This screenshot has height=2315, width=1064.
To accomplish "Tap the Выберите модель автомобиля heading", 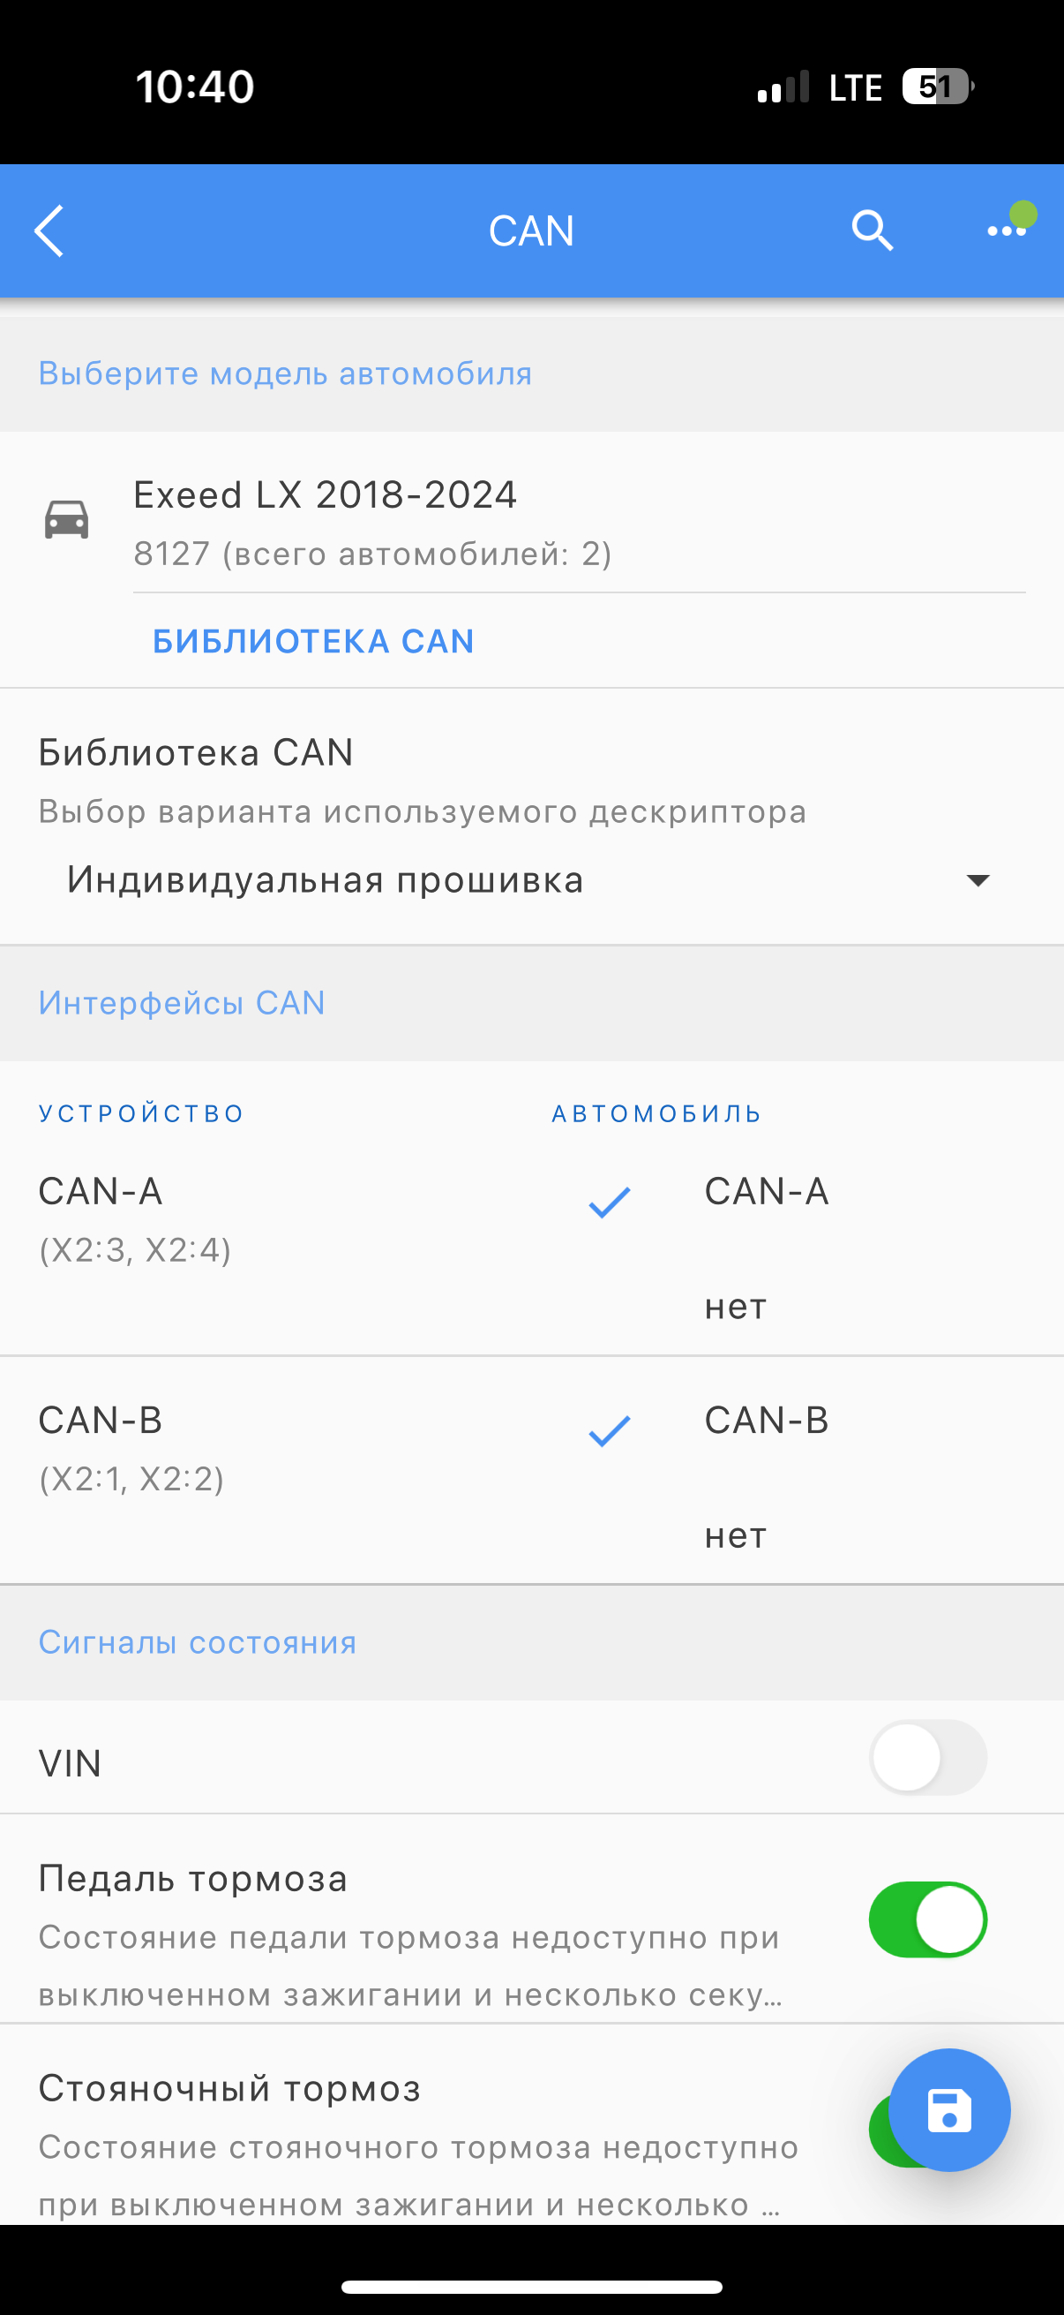I will pyautogui.click(x=286, y=373).
